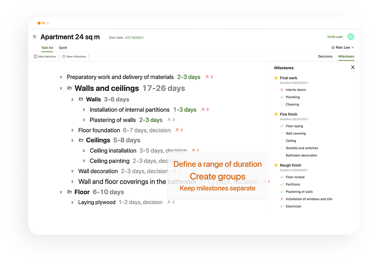Viewport: 376px width, 263px height.
Task: Close the Milestones panel
Action: click(352, 68)
